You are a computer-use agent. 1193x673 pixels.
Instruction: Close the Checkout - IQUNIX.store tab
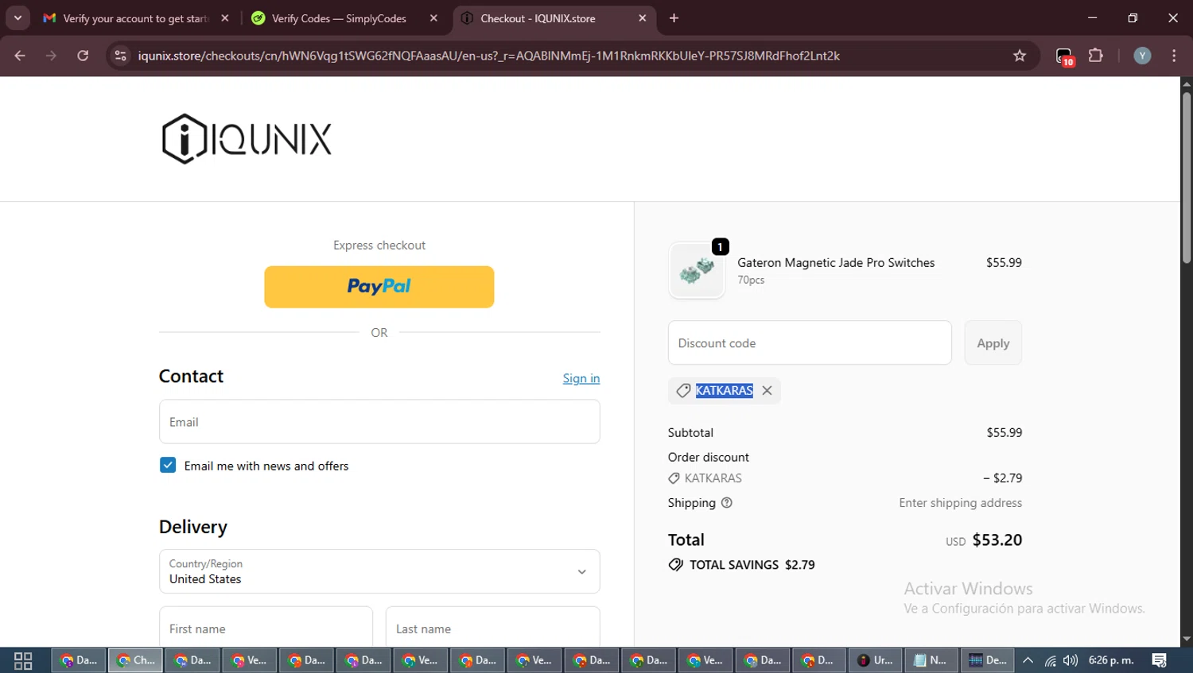pos(643,18)
